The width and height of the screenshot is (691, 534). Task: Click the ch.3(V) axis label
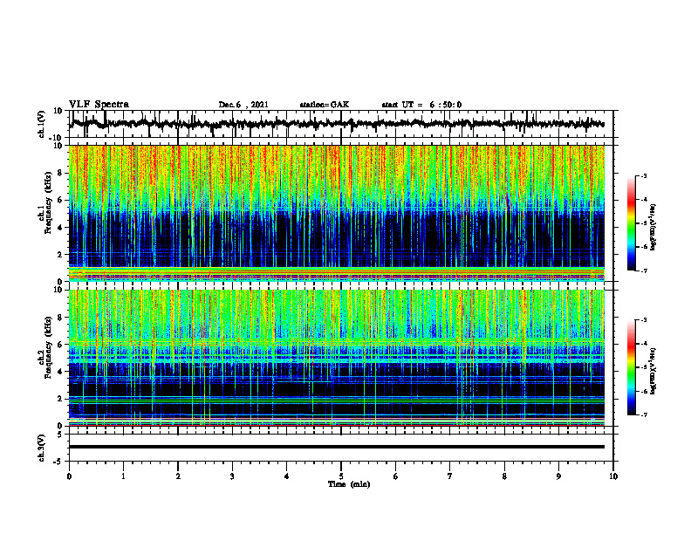coord(42,448)
